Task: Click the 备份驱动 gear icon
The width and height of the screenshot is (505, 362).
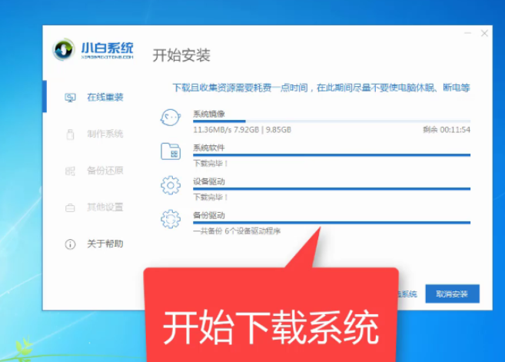Action: point(170,219)
